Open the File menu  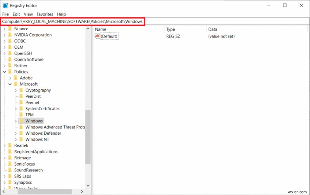pos(5,14)
